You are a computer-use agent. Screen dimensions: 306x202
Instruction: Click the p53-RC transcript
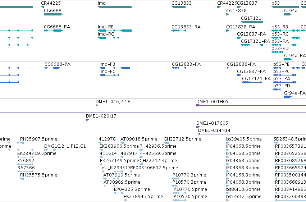point(285,38)
